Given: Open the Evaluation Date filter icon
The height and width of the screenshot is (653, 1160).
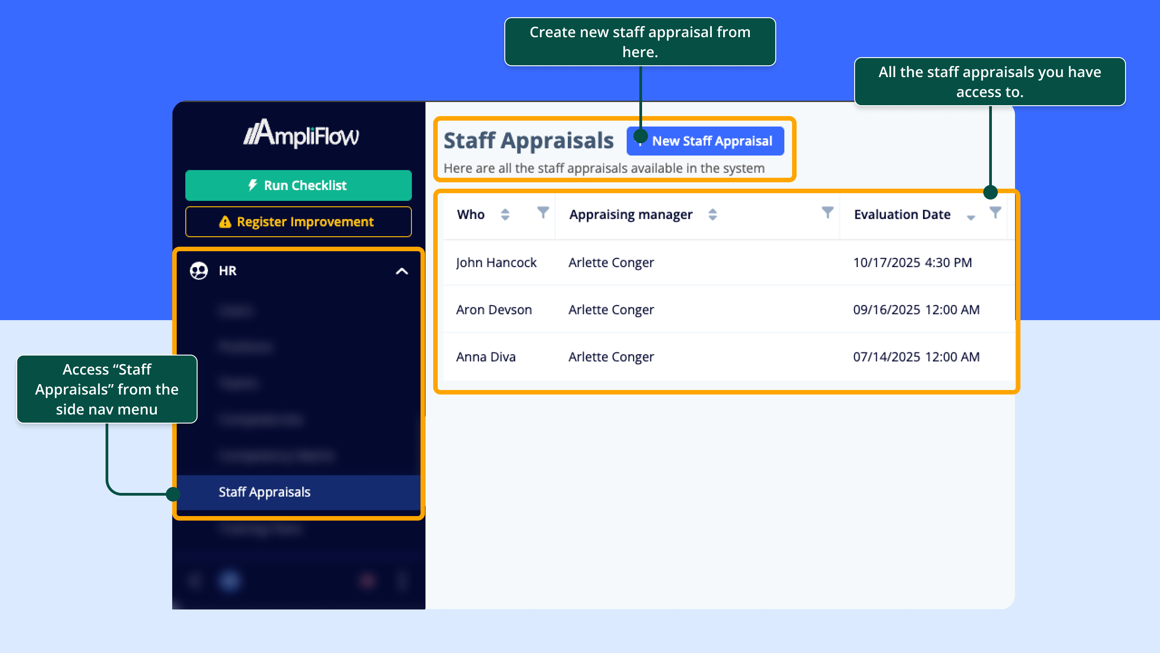Looking at the screenshot, I should [x=995, y=212].
